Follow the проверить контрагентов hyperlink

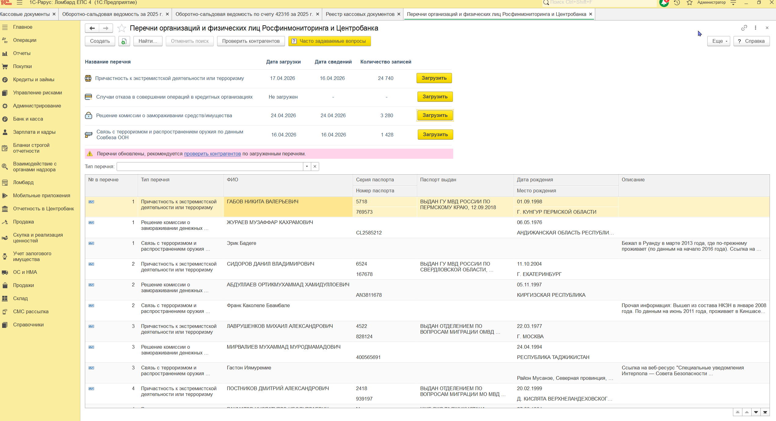212,154
